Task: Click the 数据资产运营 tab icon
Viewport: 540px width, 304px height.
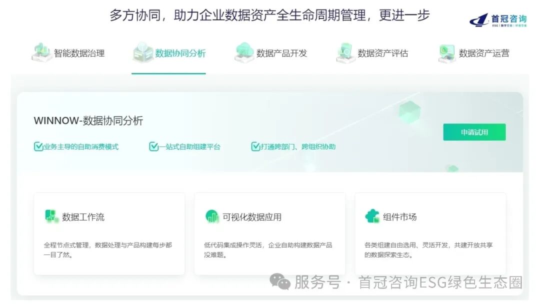Action: [446, 53]
